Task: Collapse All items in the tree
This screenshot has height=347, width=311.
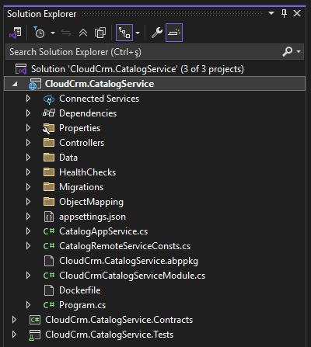Action: coord(83,33)
